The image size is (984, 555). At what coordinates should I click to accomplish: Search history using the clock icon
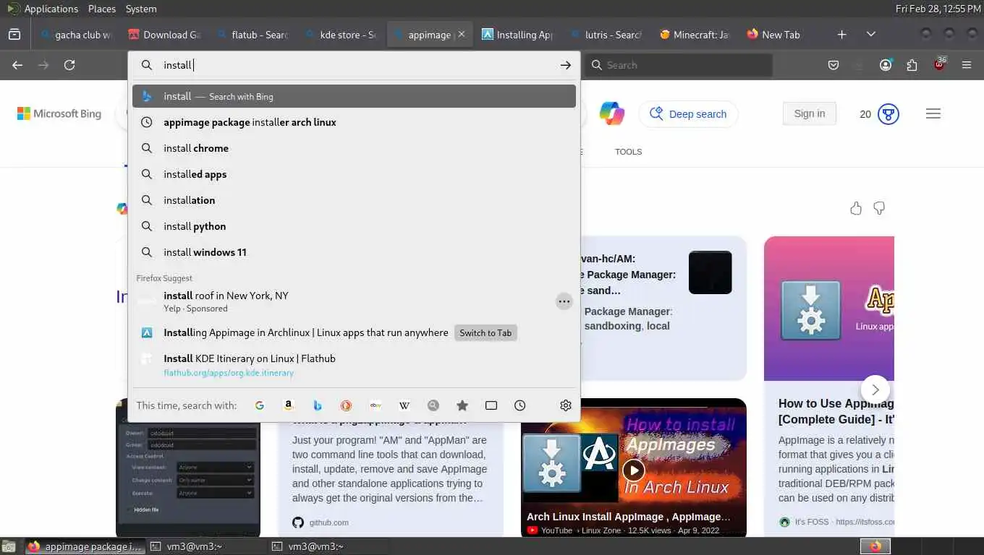[x=520, y=405]
